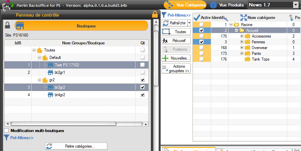This screenshot has height=151, width=301.
Task: Click the Default group building icon
Action: (x=45, y=58)
